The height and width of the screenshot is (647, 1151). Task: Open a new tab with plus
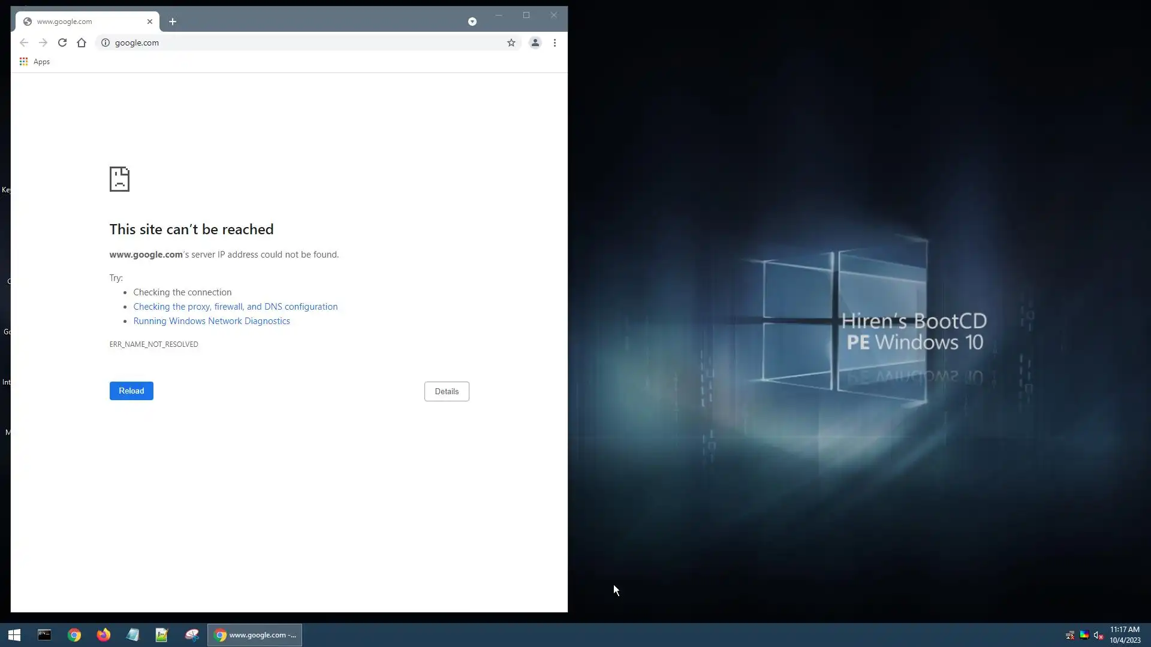pyautogui.click(x=173, y=22)
